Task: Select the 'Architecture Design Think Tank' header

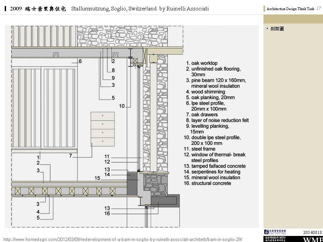Action: (290, 9)
